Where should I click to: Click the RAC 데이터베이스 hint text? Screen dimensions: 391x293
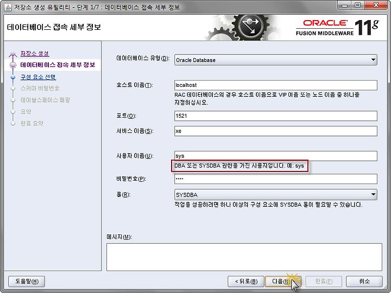pos(267,99)
